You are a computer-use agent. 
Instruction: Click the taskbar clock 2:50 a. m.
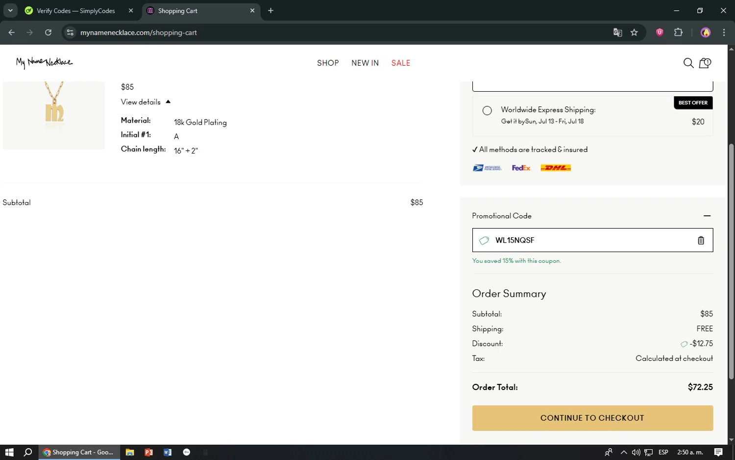point(690,452)
